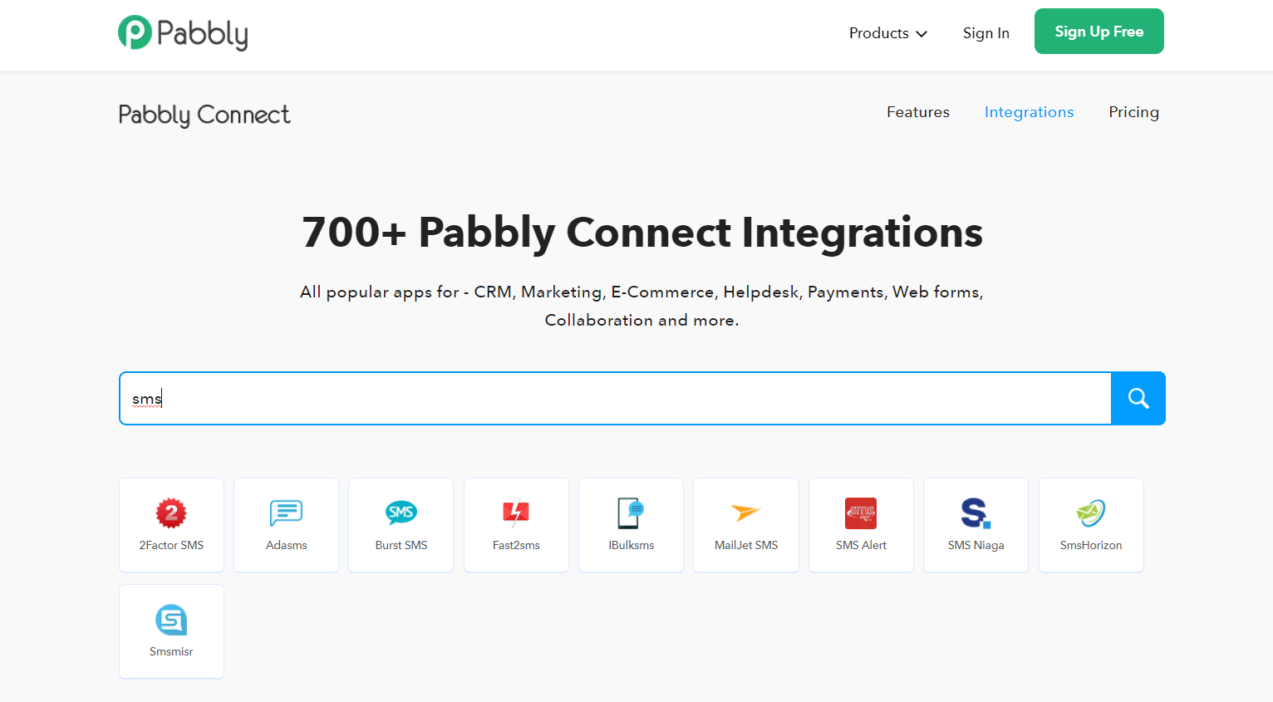Open the Adasms chat bubble icon
This screenshot has height=702, width=1273.
tap(287, 513)
